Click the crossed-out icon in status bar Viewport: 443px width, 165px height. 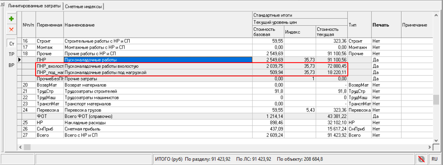point(421,159)
